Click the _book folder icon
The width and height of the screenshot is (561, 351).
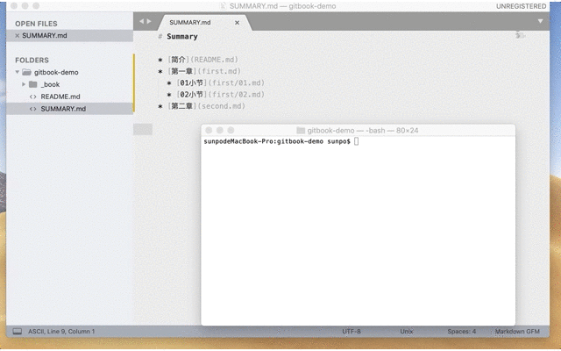[32, 84]
